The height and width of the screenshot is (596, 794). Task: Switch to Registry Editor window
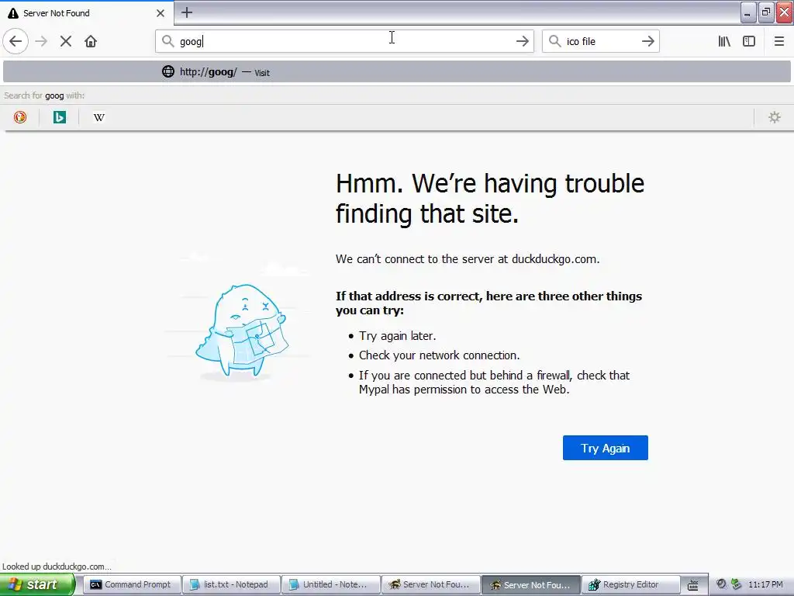(x=630, y=585)
